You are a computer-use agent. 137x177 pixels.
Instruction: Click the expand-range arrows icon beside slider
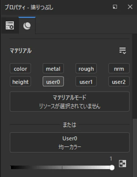[x=123, y=164]
